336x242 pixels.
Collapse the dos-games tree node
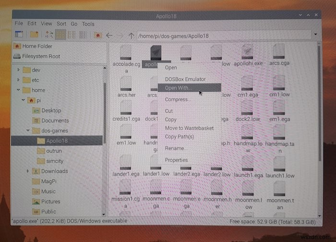[28, 130]
